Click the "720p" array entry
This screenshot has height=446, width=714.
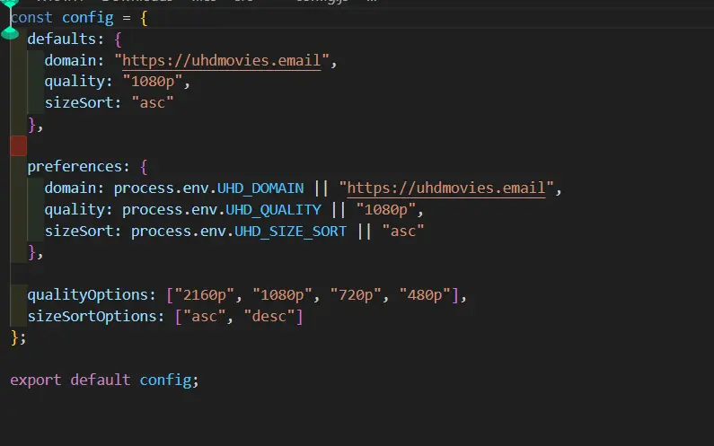[x=356, y=295]
